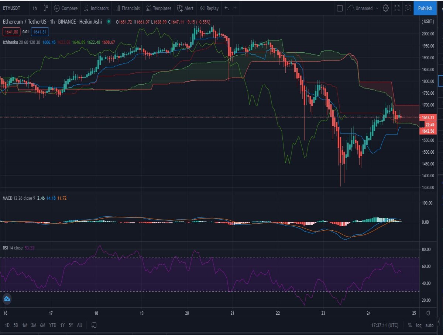Open chart settings gear icon
This screenshot has height=335, width=443.
coord(386,8)
